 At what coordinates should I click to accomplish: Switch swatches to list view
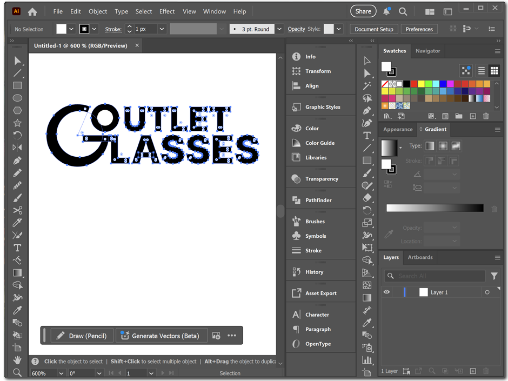click(x=480, y=71)
